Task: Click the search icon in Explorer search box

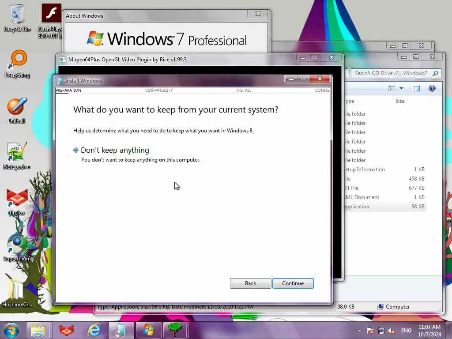Action: [x=435, y=74]
